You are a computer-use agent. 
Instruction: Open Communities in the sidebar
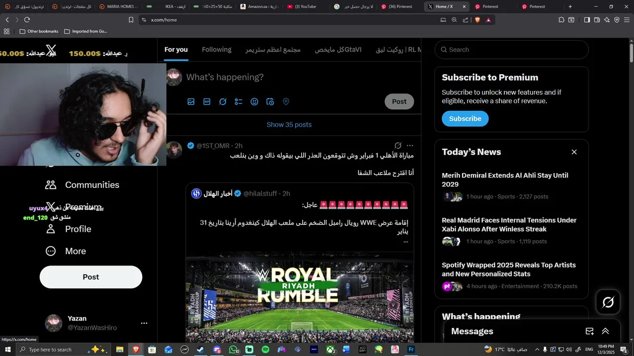[x=82, y=185]
